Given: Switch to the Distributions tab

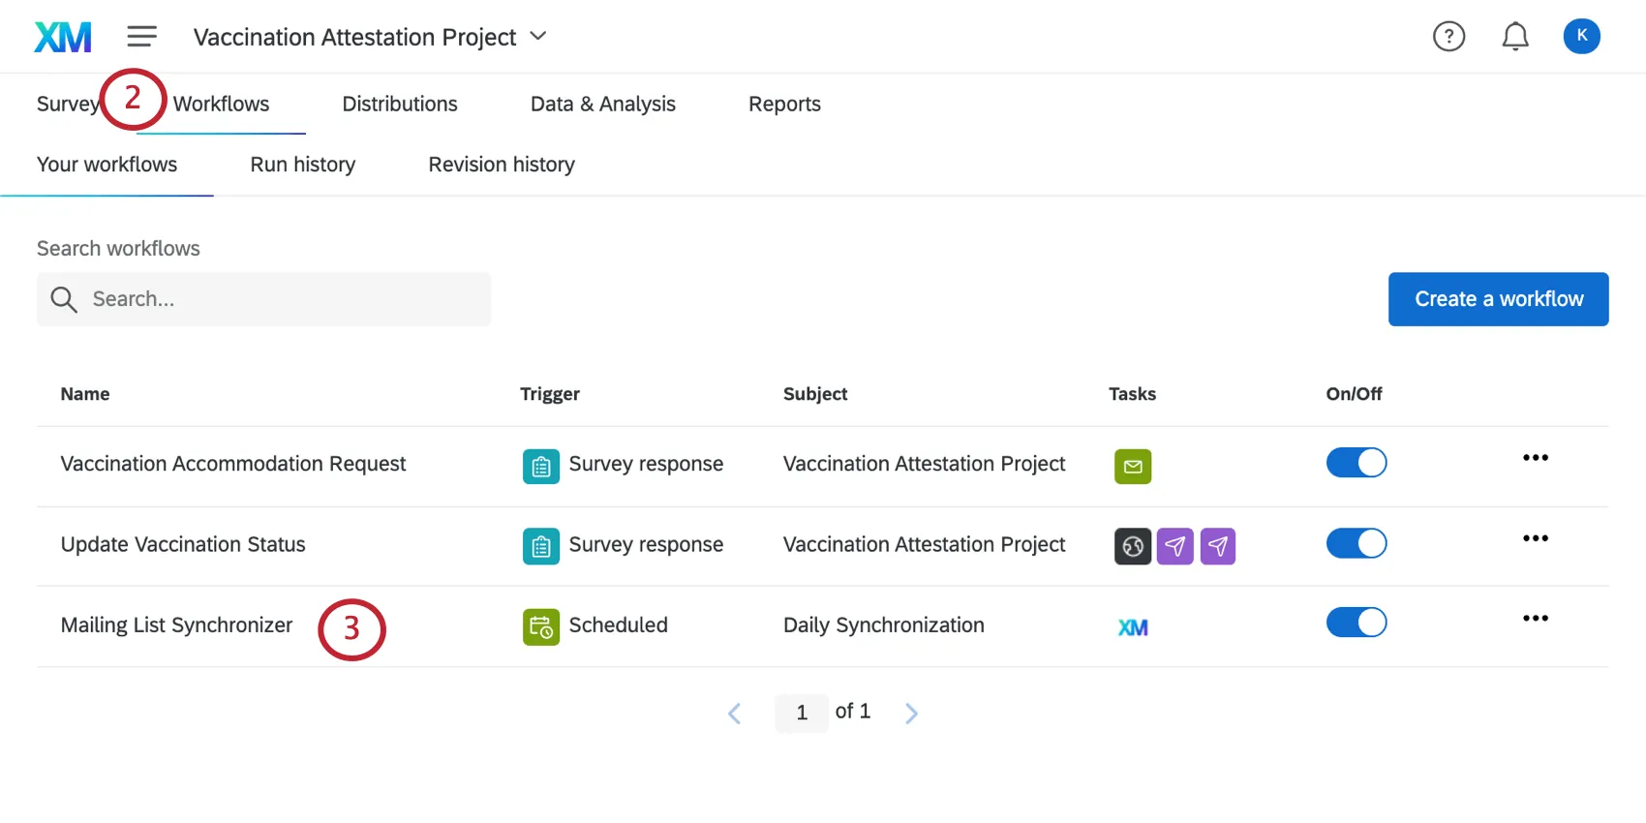Looking at the screenshot, I should pos(400,104).
